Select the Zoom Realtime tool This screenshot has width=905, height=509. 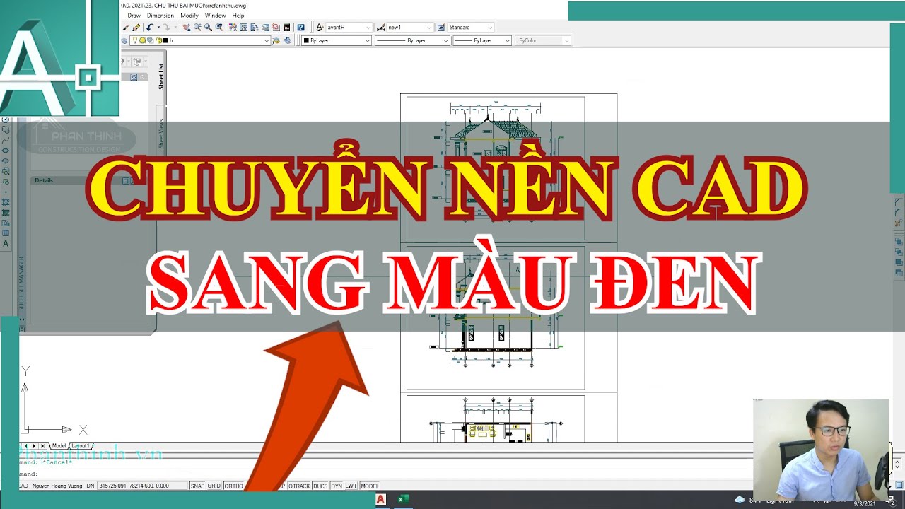point(197,28)
